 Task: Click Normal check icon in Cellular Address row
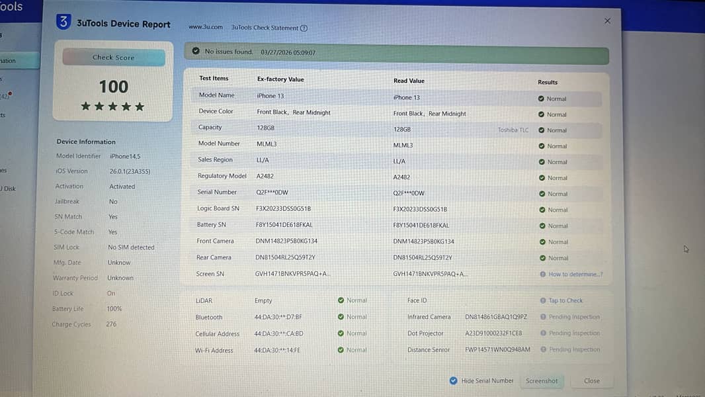[341, 333]
